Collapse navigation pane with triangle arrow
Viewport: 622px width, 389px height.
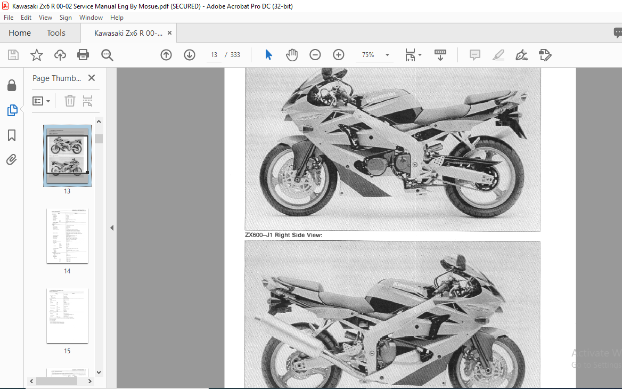point(112,228)
